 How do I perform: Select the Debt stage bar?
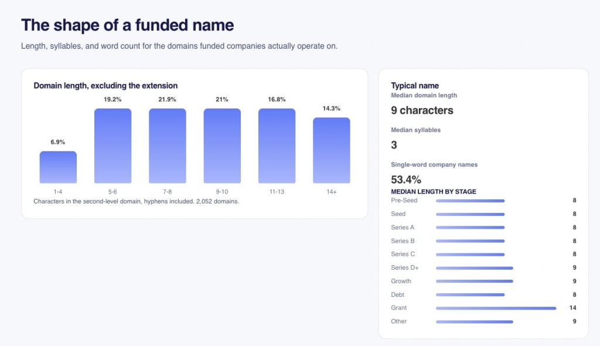[471, 294]
